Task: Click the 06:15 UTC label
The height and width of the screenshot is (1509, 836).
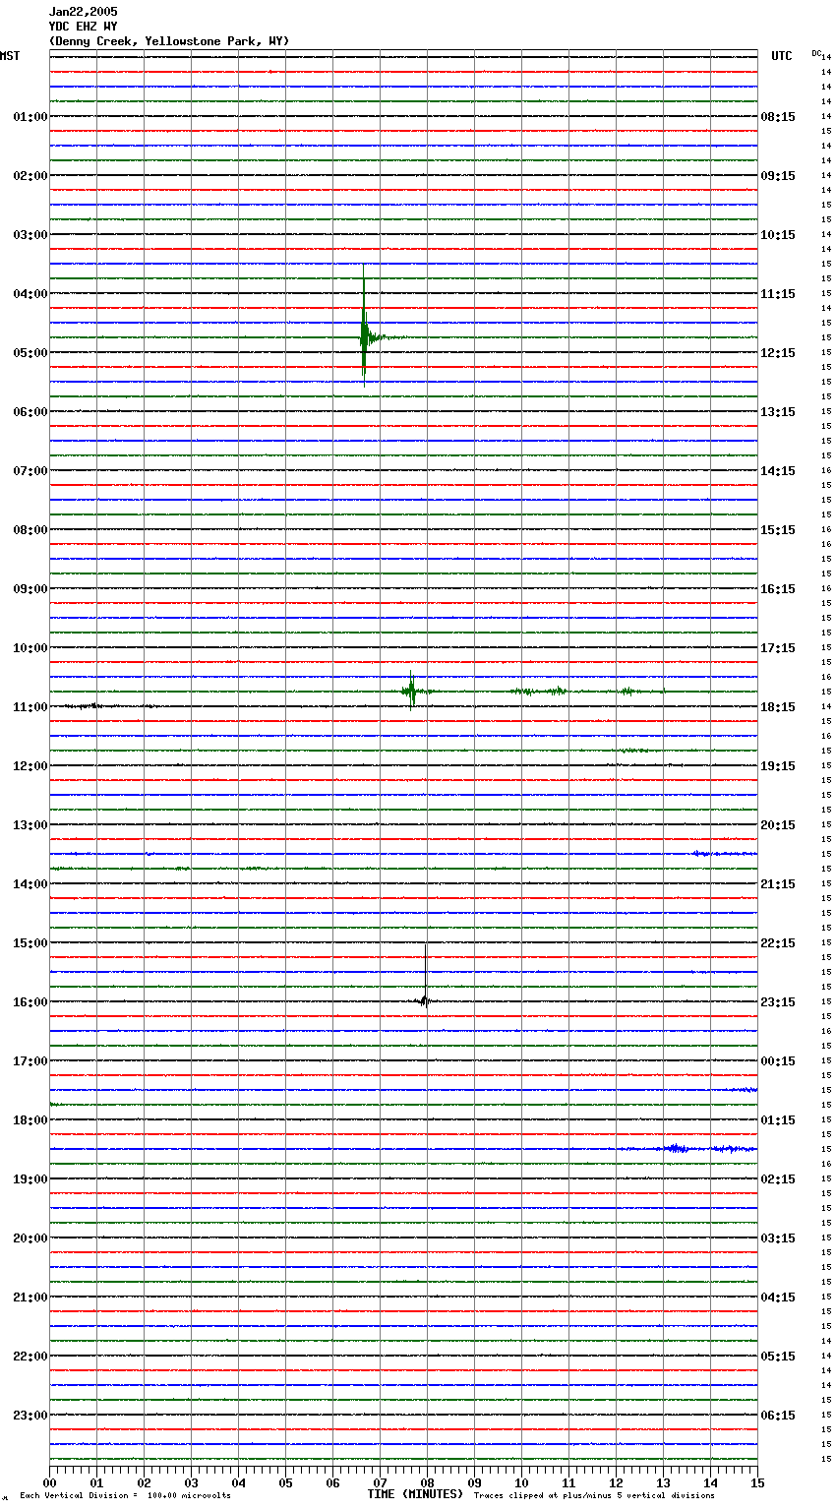Action: 778,1416
